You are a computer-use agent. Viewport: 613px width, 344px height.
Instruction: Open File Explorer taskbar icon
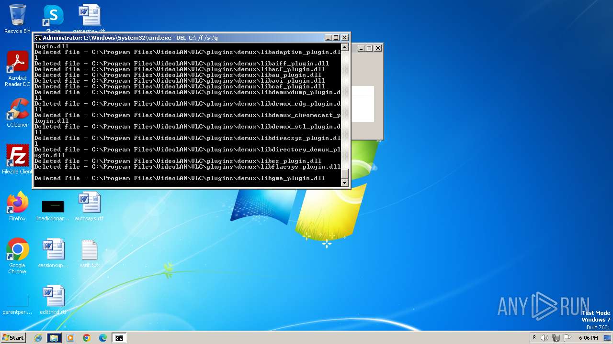[54, 338]
